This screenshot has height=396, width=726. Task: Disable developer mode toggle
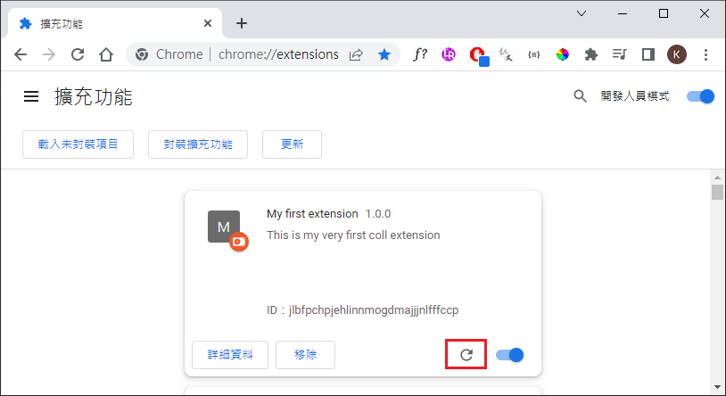[x=700, y=96]
